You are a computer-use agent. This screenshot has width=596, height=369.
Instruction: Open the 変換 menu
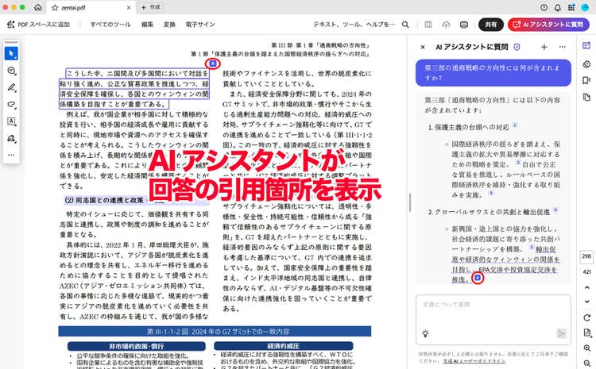click(x=169, y=25)
